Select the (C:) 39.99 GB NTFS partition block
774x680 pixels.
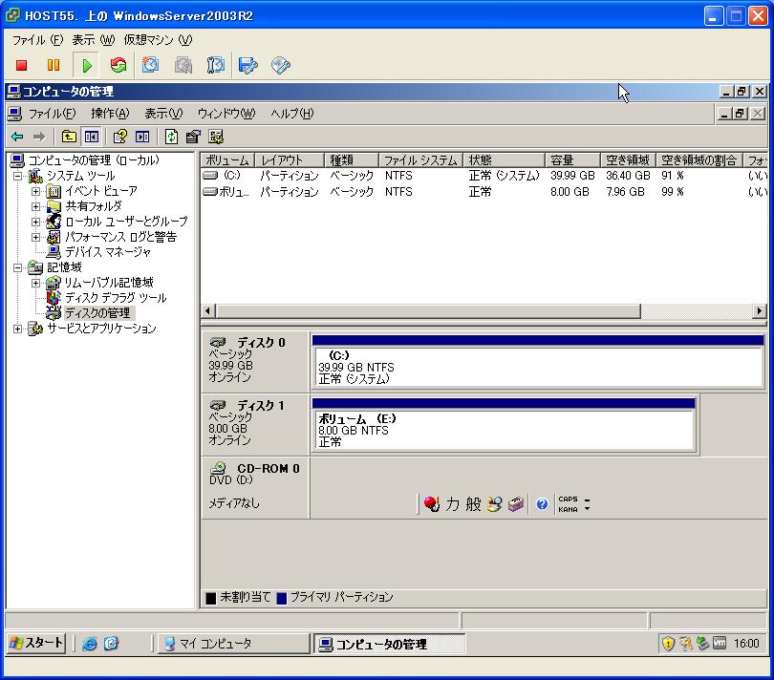[x=538, y=361]
